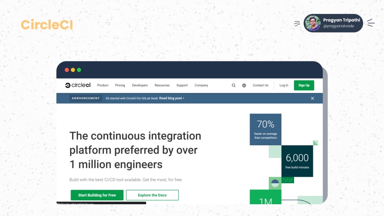Click the Pragyan Tripathi profile avatar

tap(313, 23)
